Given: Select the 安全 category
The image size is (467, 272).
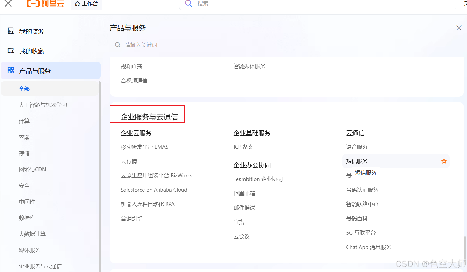Looking at the screenshot, I should [24, 186].
